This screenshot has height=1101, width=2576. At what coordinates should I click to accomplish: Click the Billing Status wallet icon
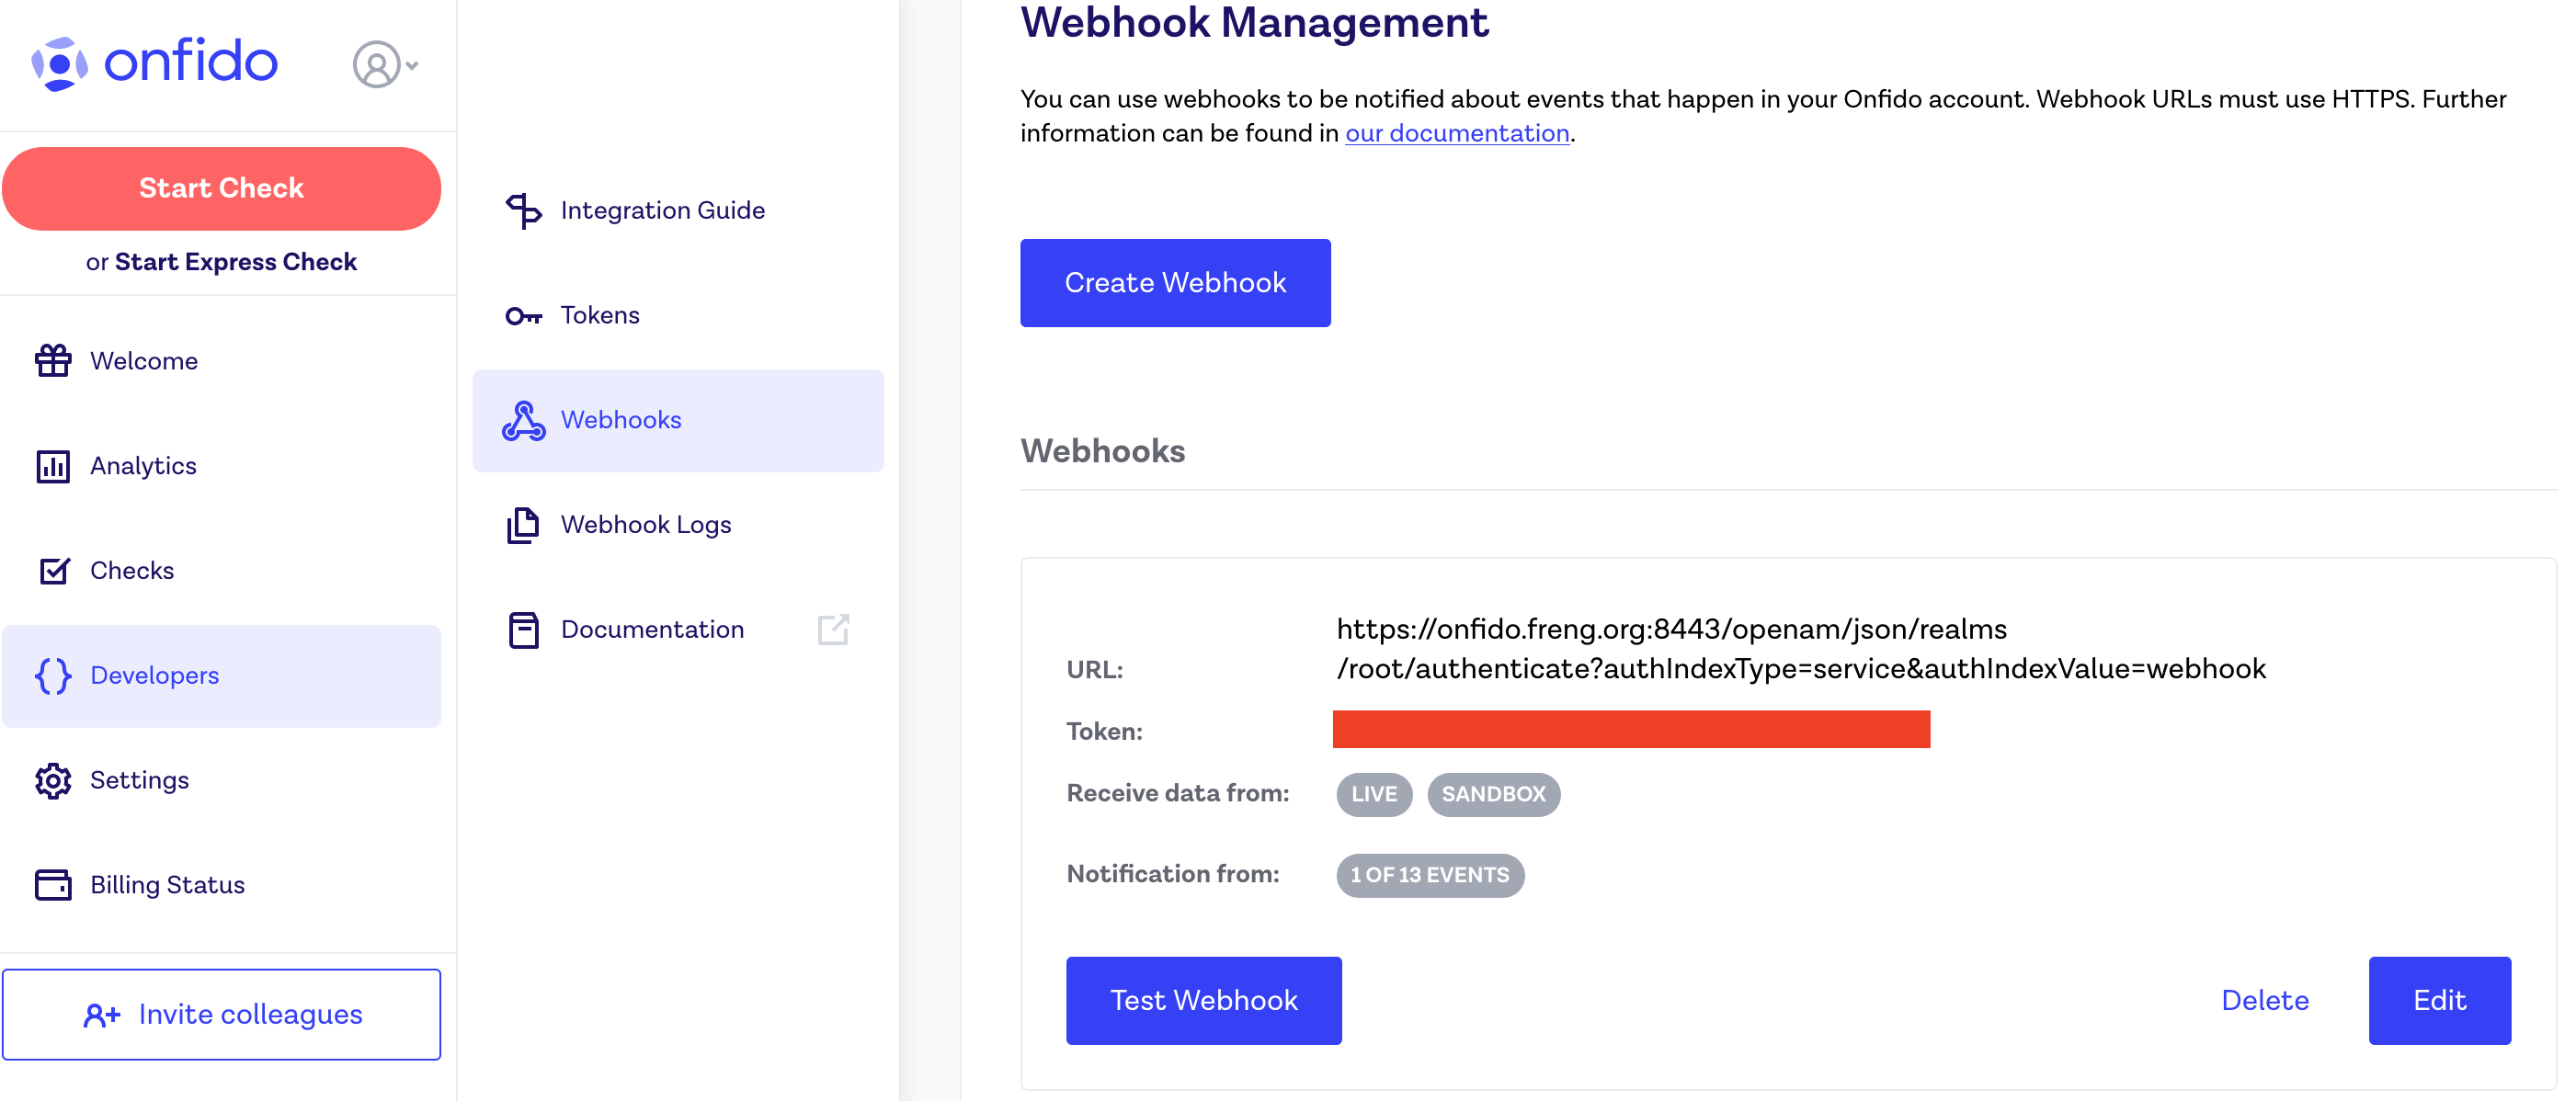pyautogui.click(x=53, y=885)
